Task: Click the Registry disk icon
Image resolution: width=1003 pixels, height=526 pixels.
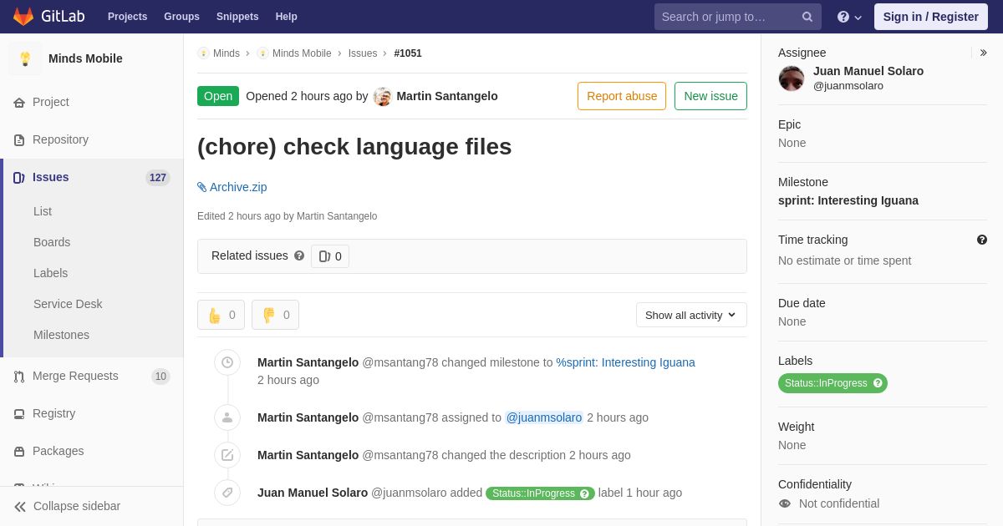Action: point(19,414)
